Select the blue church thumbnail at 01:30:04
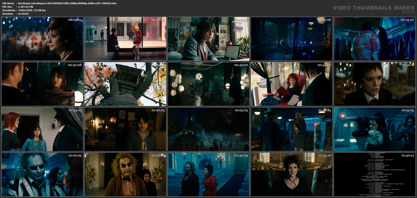417x198 pixels. (208, 175)
